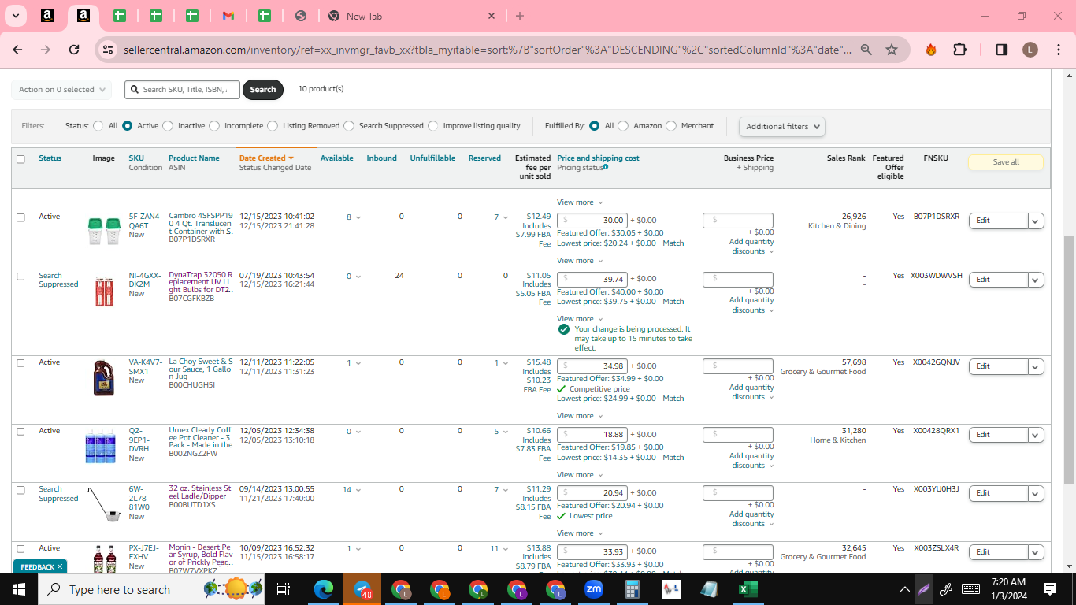Expand available quantity 14 for ladle row
This screenshot has width=1076, height=605.
351,490
